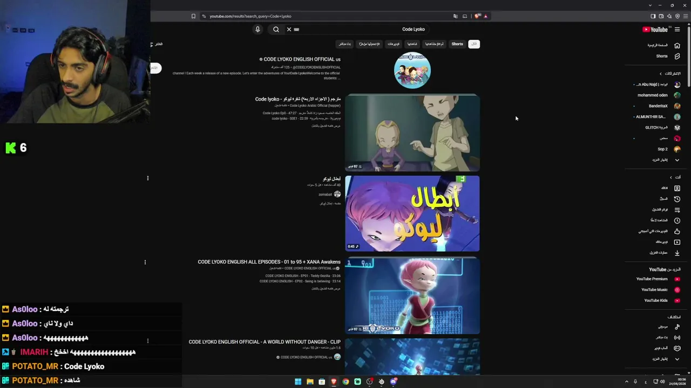Open 'CODE LYOKO ENGLISH ALL EPISODES' video title

pyautogui.click(x=269, y=262)
